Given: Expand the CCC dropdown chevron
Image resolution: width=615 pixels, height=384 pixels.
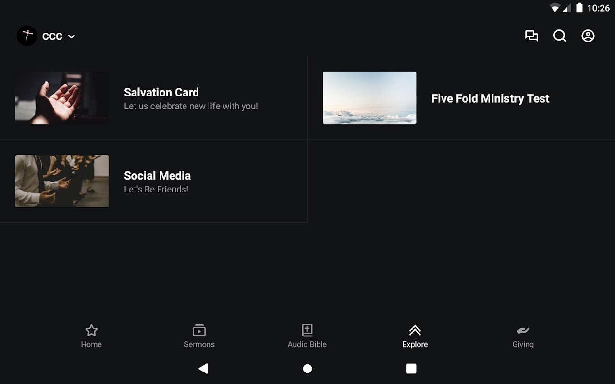Looking at the screenshot, I should (x=71, y=36).
